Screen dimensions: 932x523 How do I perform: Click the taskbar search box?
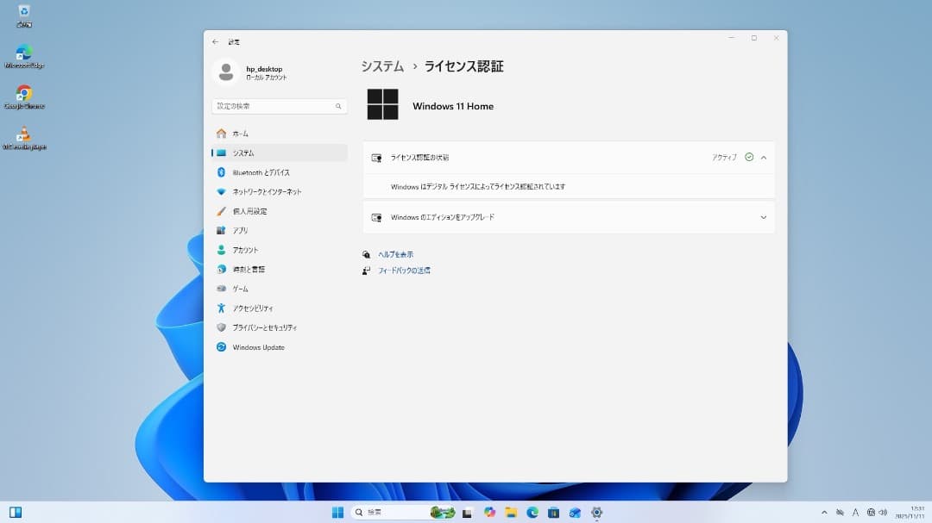coord(405,513)
